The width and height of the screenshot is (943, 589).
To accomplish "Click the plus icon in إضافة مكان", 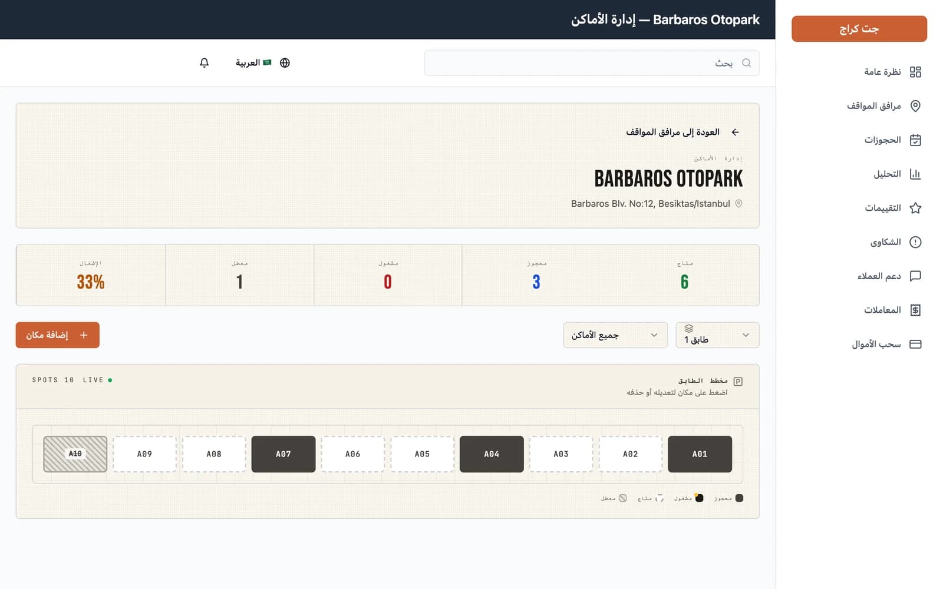I will click(x=84, y=335).
